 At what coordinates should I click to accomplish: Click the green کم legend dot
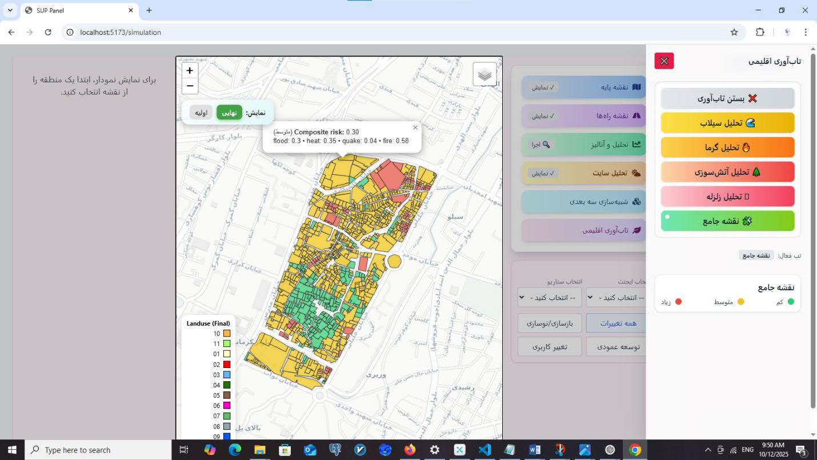click(791, 302)
